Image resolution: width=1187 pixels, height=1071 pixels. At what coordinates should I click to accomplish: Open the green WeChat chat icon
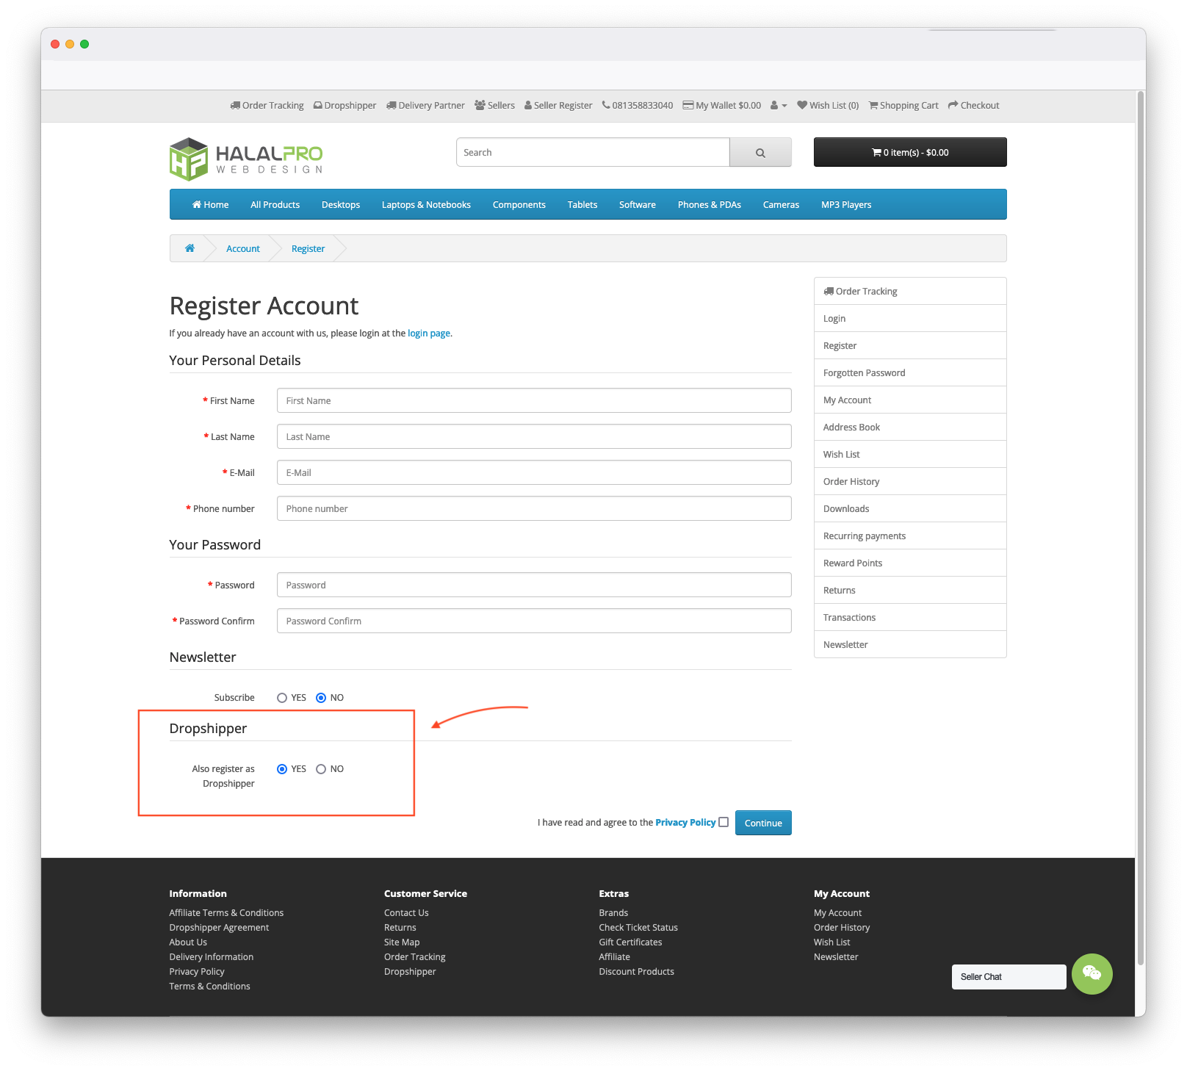point(1092,975)
